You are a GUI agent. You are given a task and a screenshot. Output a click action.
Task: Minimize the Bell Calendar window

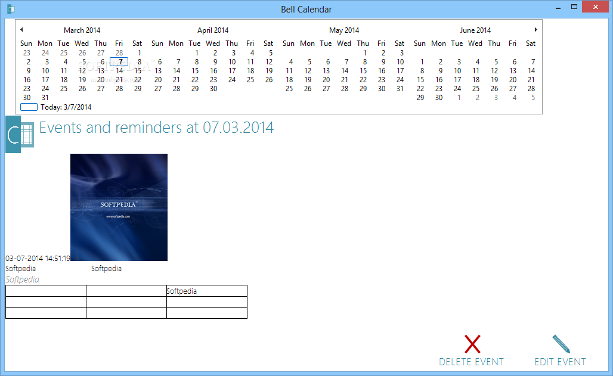pyautogui.click(x=558, y=7)
